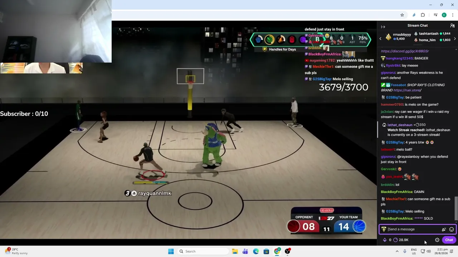
Task: Open the Chrome Extensions puzzle menu
Action: coord(423,15)
